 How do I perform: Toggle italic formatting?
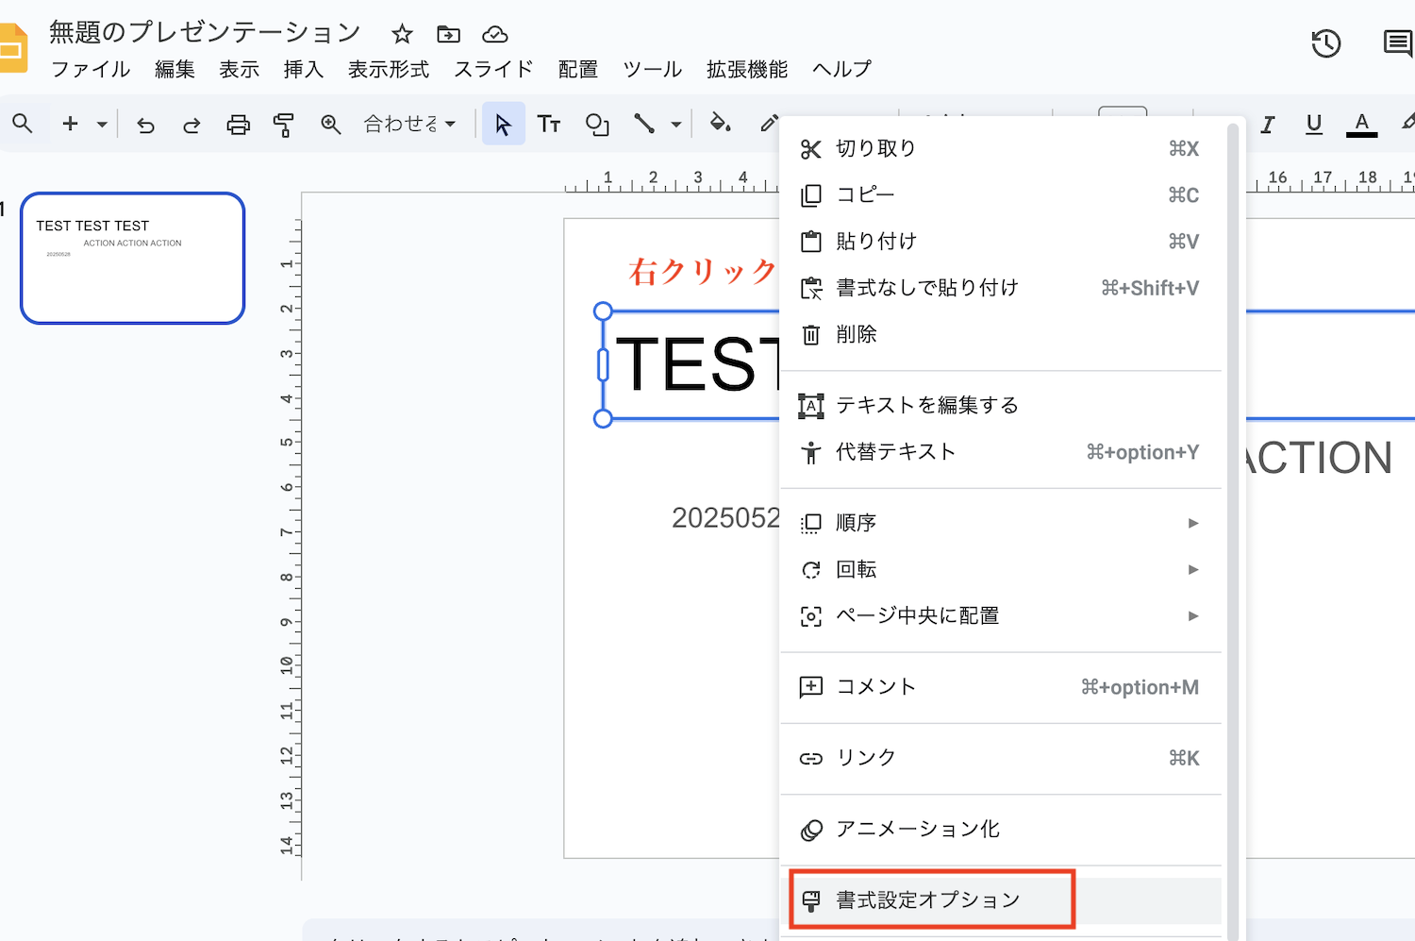coord(1268,124)
